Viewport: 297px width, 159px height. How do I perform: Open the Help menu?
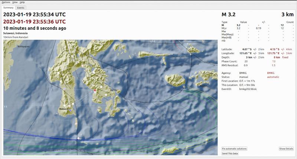coord(22,2)
